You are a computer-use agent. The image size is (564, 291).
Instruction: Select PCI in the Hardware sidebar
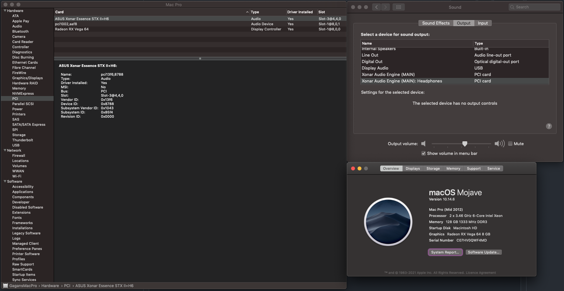point(28,99)
